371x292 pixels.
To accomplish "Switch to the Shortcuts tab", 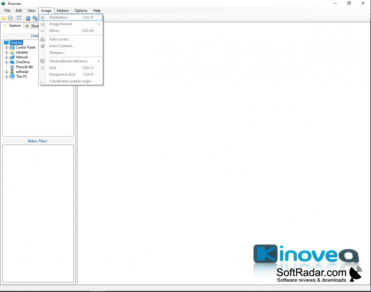I will pyautogui.click(x=32, y=26).
